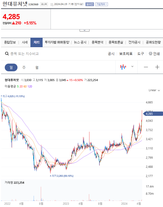This screenshot has height=207, width=163.
Task: Click the 거래량 223,254 volume label
Action: click(14, 183)
